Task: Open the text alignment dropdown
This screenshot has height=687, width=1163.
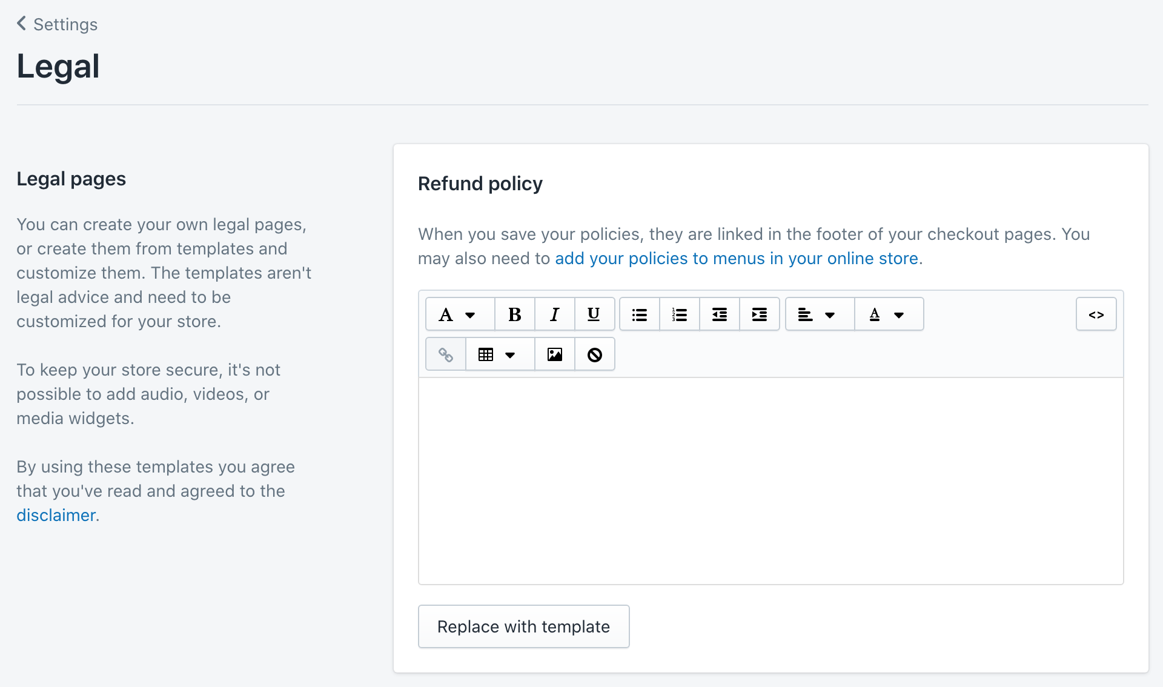Action: [x=819, y=314]
